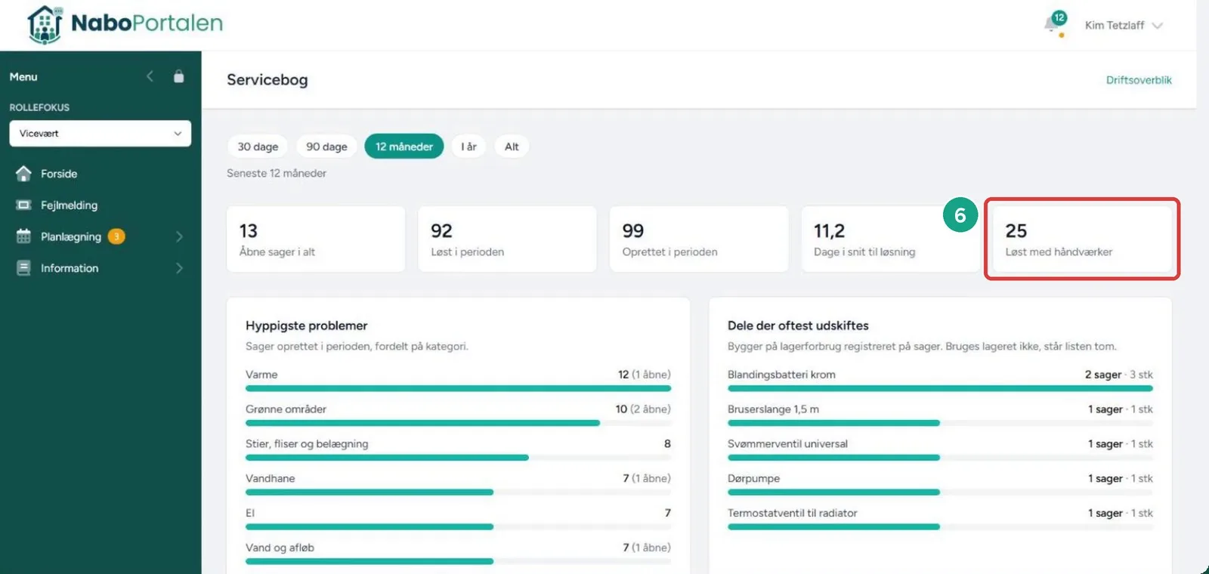
Task: Select the 30 dage period filter
Action: [258, 147]
